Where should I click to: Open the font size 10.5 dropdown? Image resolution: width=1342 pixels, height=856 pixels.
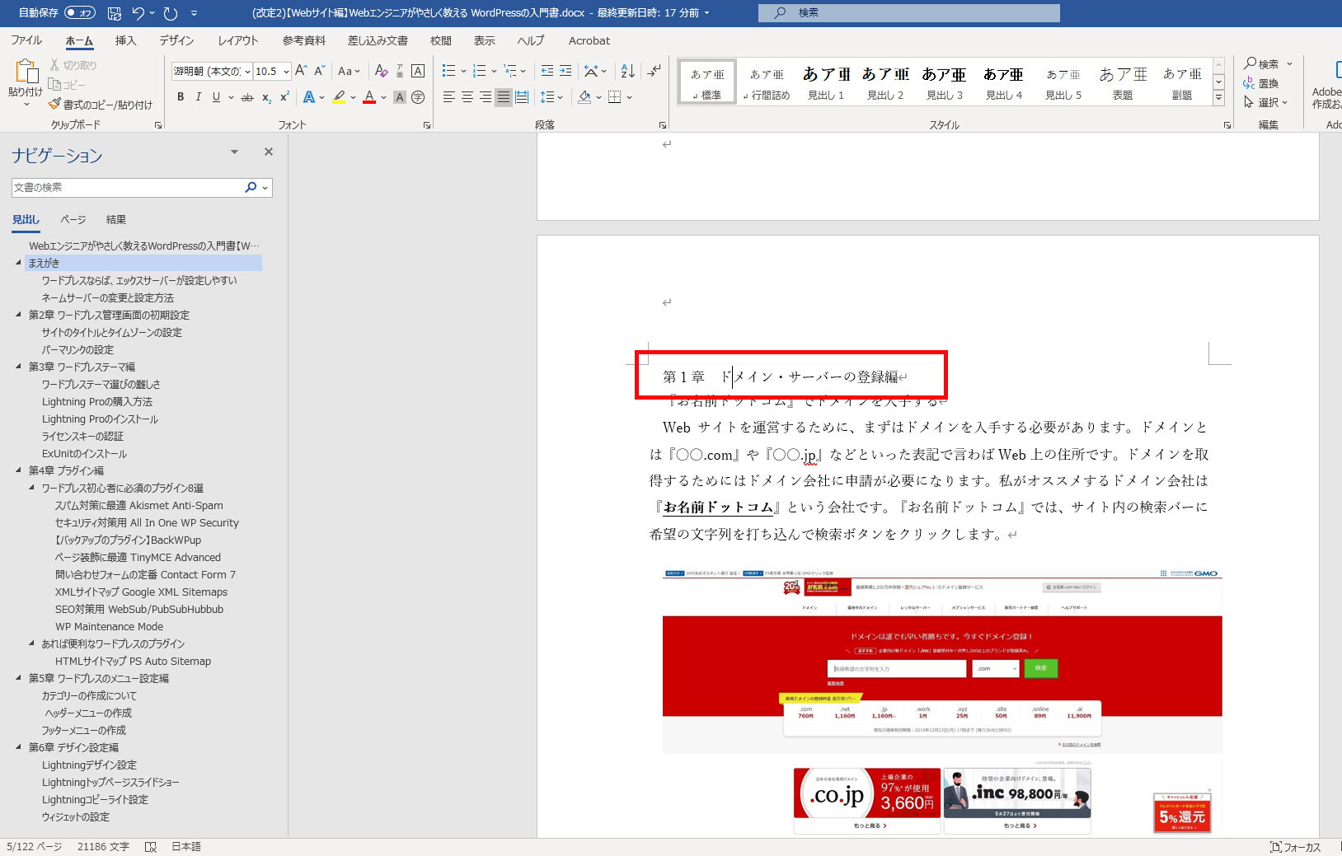[x=286, y=72]
